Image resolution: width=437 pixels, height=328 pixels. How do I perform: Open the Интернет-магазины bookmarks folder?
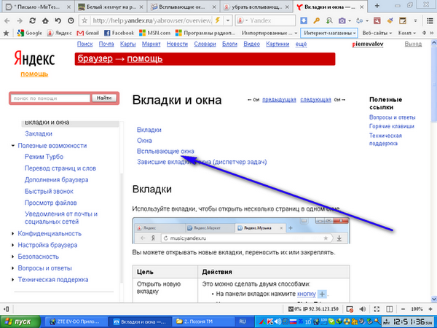pos(329,34)
